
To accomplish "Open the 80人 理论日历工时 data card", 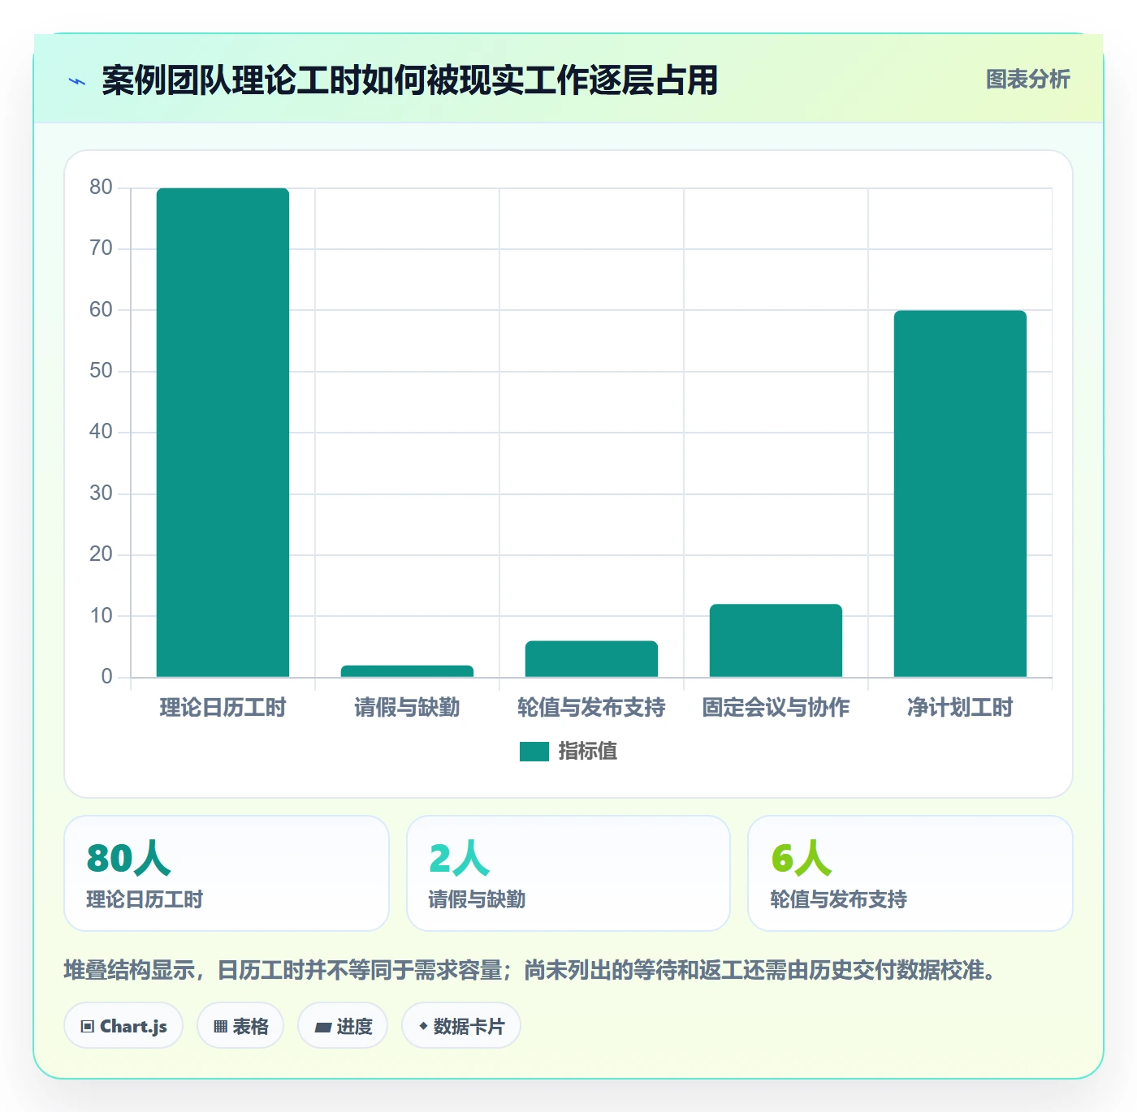I will pyautogui.click(x=227, y=873).
